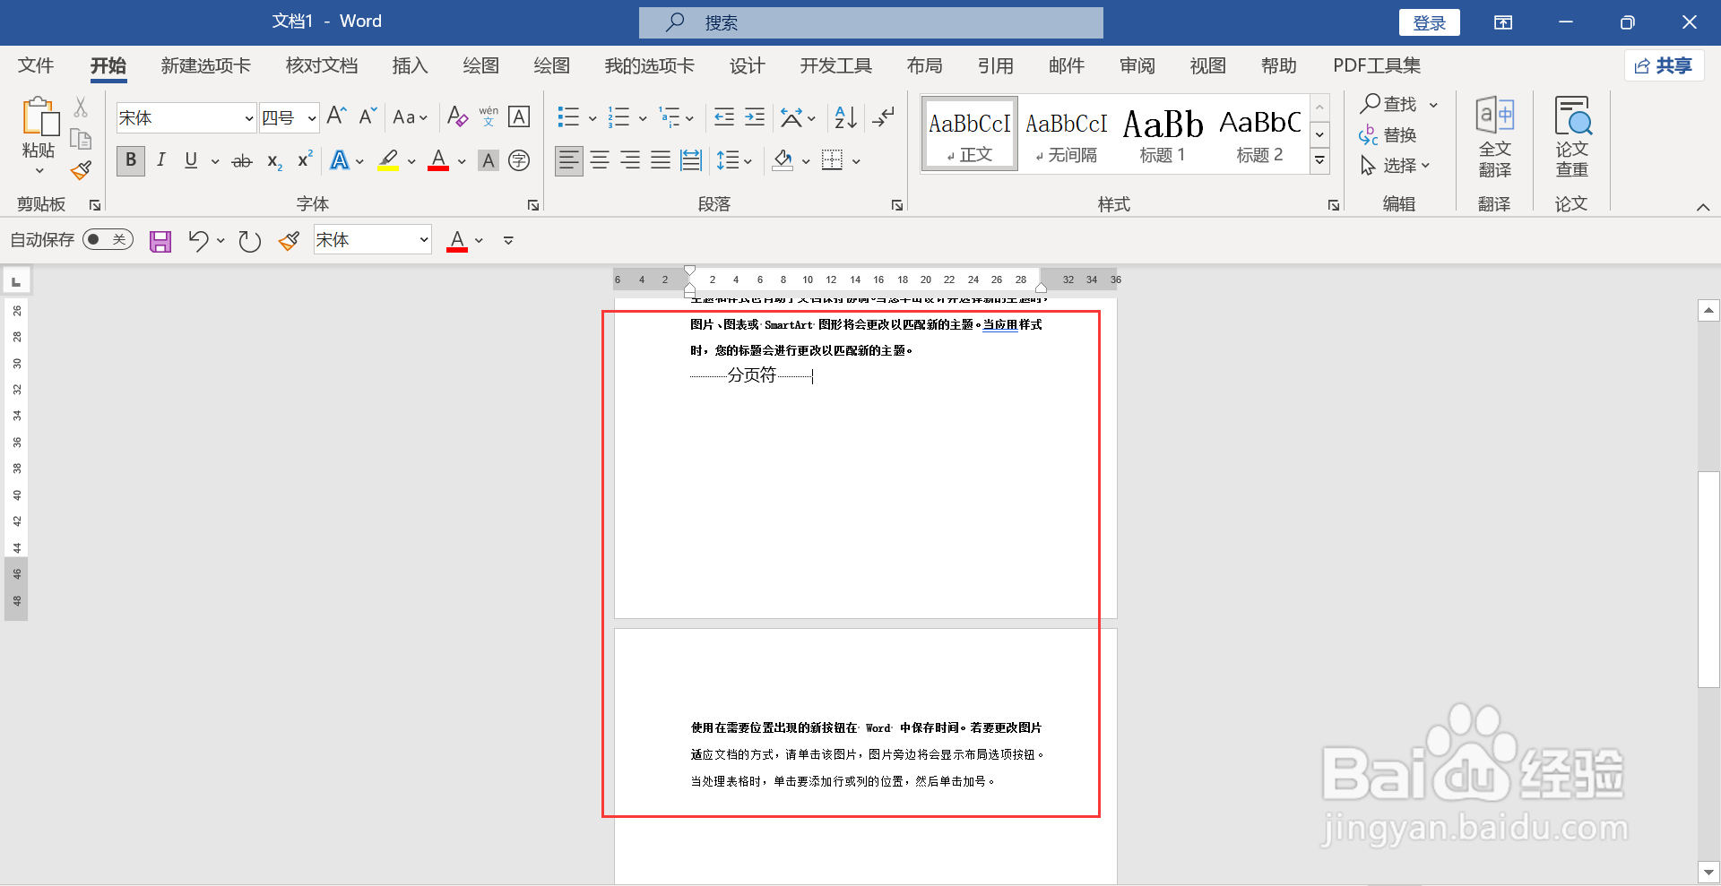Click Full Text Translate icon
Screen dimensions: 1721x886
pos(1494,138)
